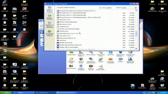Select Steam desktop shortcut
Image resolution: width=168 pixels, height=94 pixels.
[x=24, y=17]
